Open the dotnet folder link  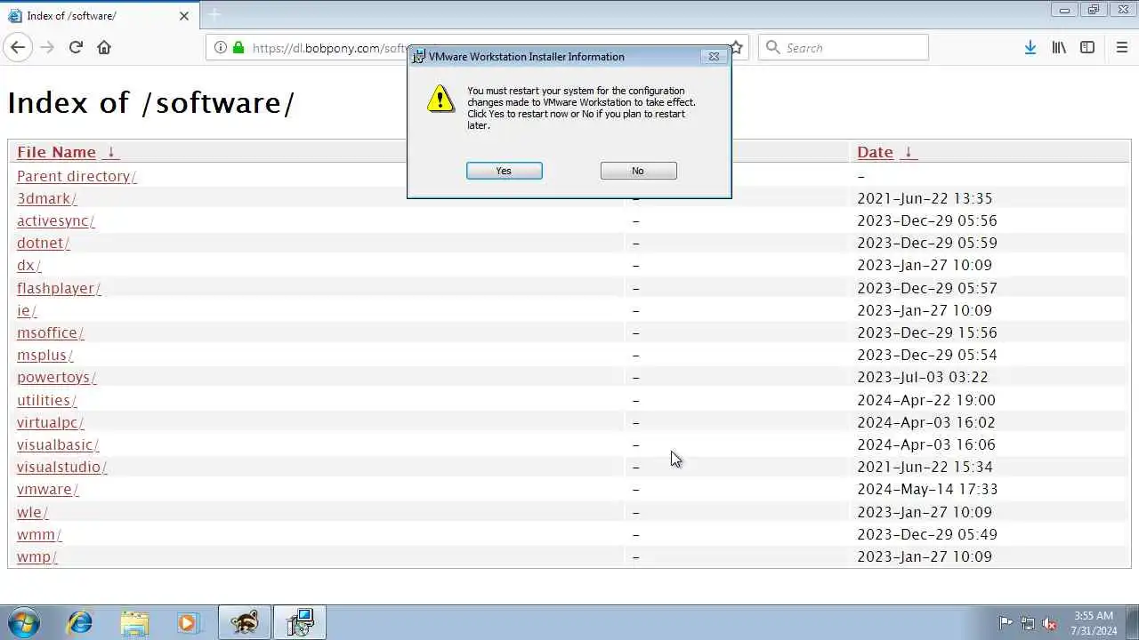43,243
